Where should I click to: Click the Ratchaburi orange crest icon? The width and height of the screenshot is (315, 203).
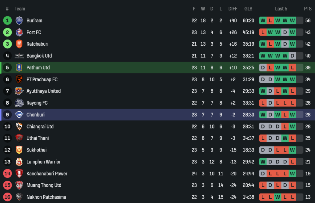(x=19, y=44)
